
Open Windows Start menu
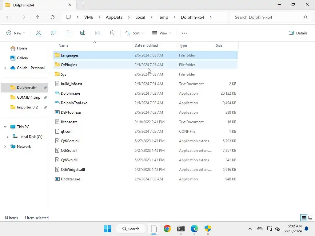pyautogui.click(x=107, y=229)
